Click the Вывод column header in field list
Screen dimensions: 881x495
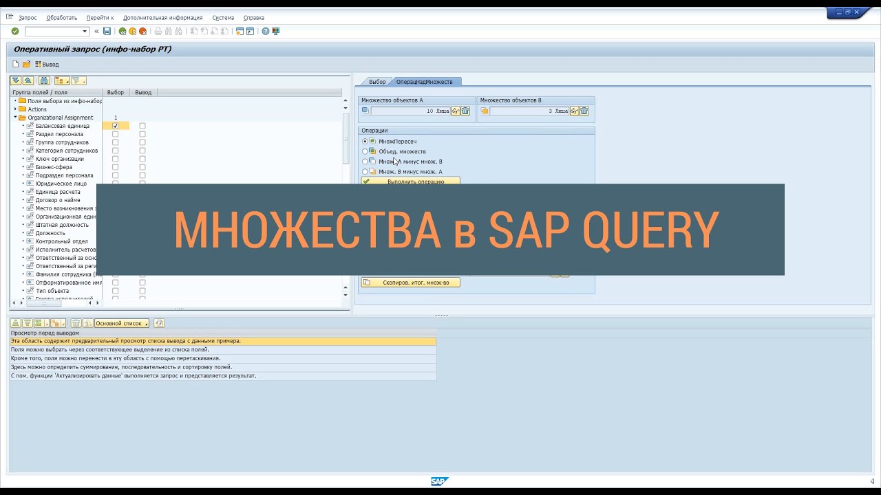click(x=143, y=92)
